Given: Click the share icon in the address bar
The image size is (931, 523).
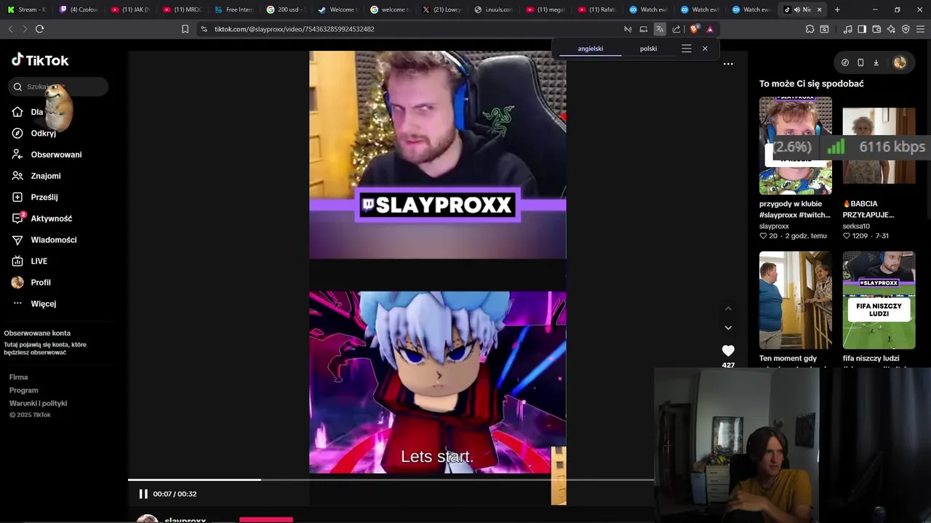Looking at the screenshot, I should coord(676,29).
